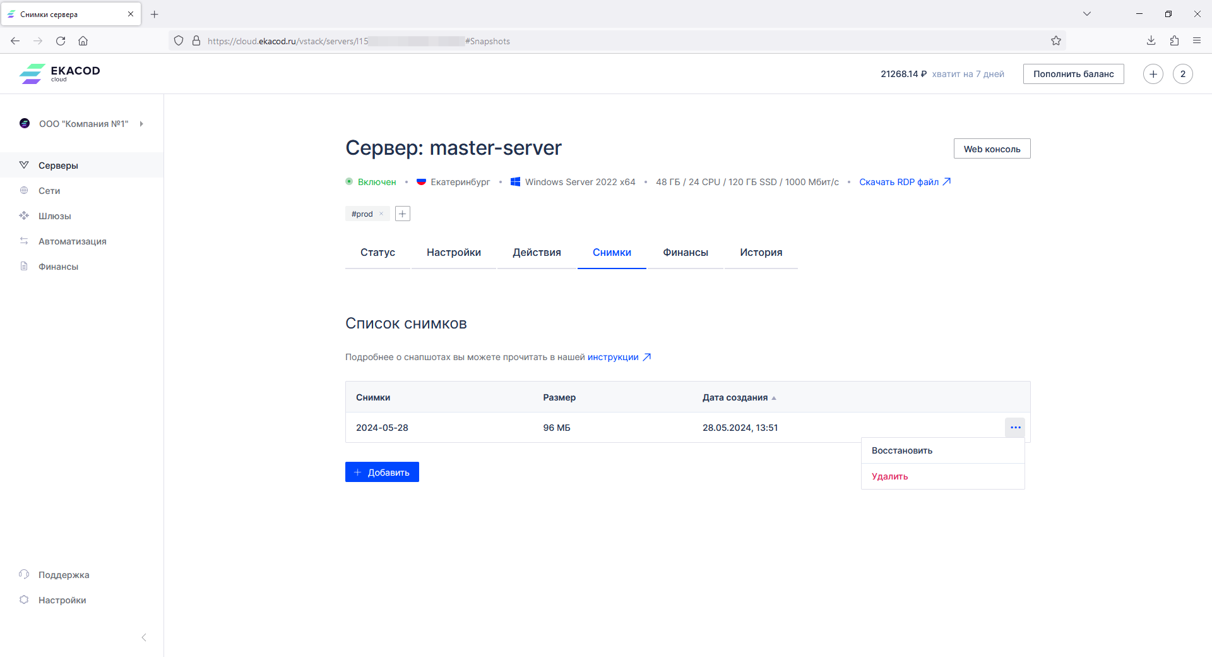Remove the #prod tag with its x
The image size is (1212, 657).
click(x=381, y=214)
